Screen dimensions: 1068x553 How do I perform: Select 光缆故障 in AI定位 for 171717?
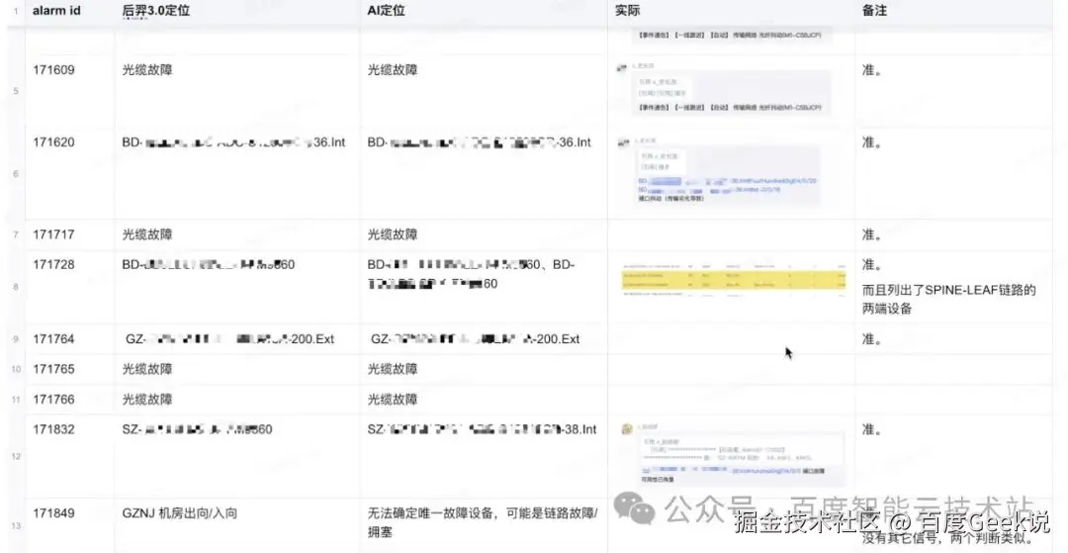tap(393, 234)
